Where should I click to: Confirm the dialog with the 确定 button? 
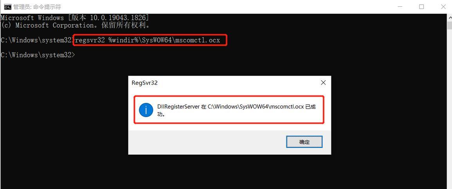pos(304,142)
